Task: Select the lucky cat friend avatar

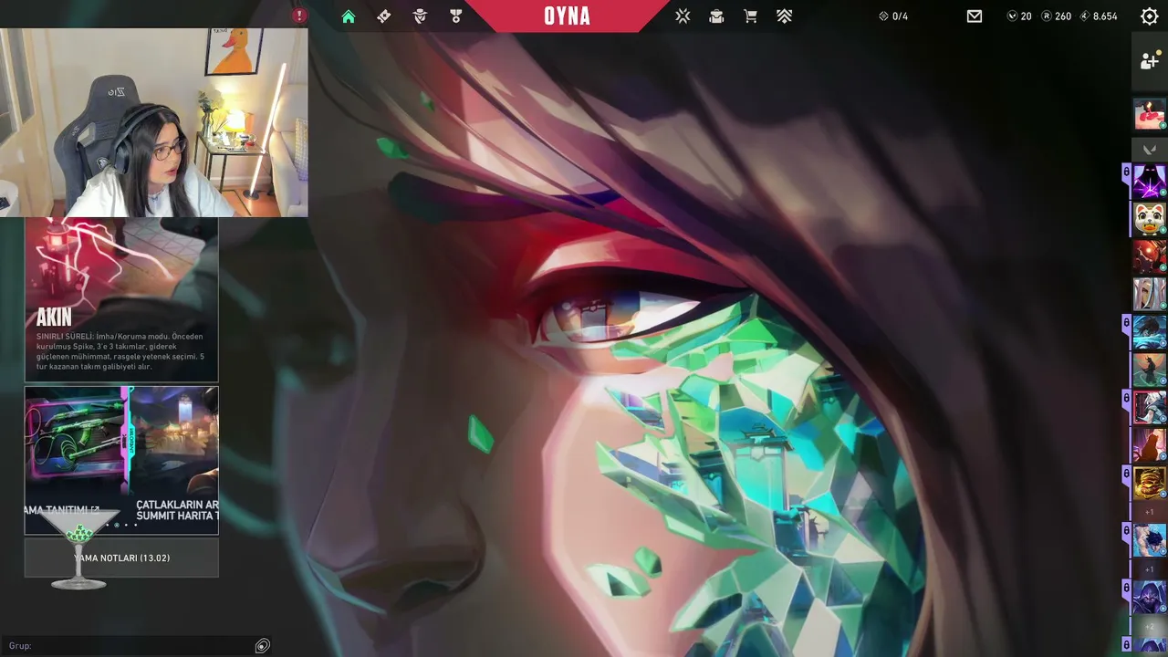Action: pyautogui.click(x=1150, y=219)
